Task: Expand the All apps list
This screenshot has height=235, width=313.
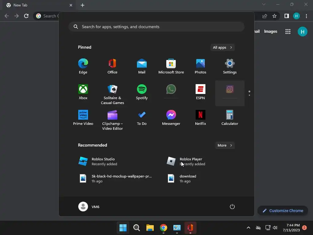Action: click(223, 47)
